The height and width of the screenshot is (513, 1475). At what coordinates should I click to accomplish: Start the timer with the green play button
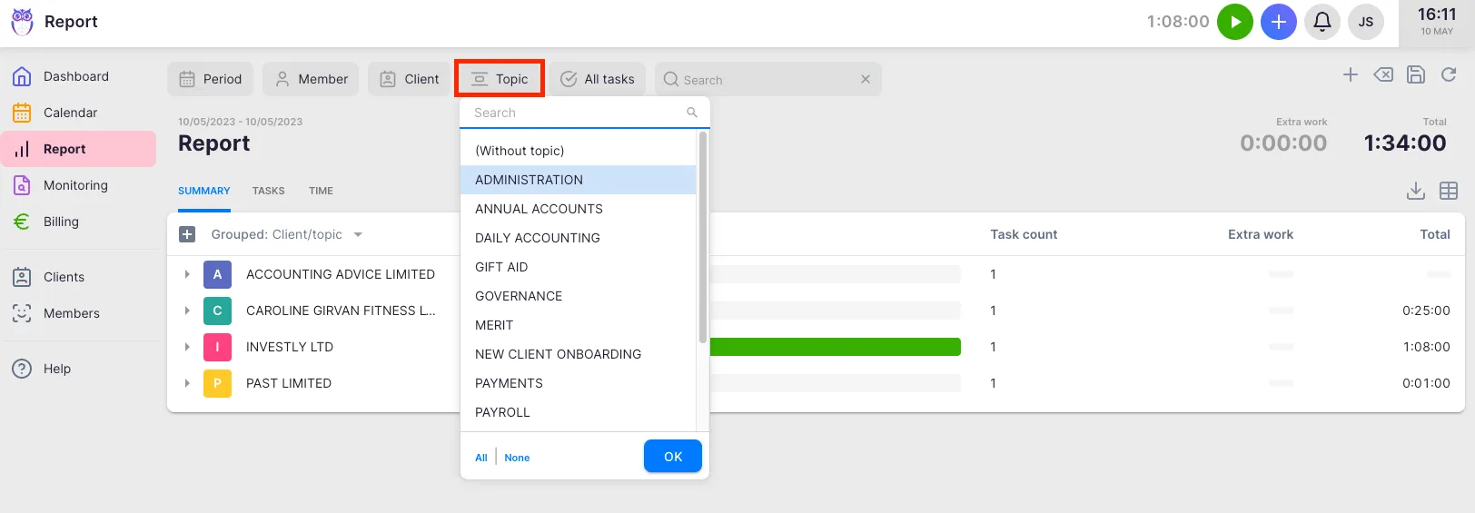[x=1234, y=22]
